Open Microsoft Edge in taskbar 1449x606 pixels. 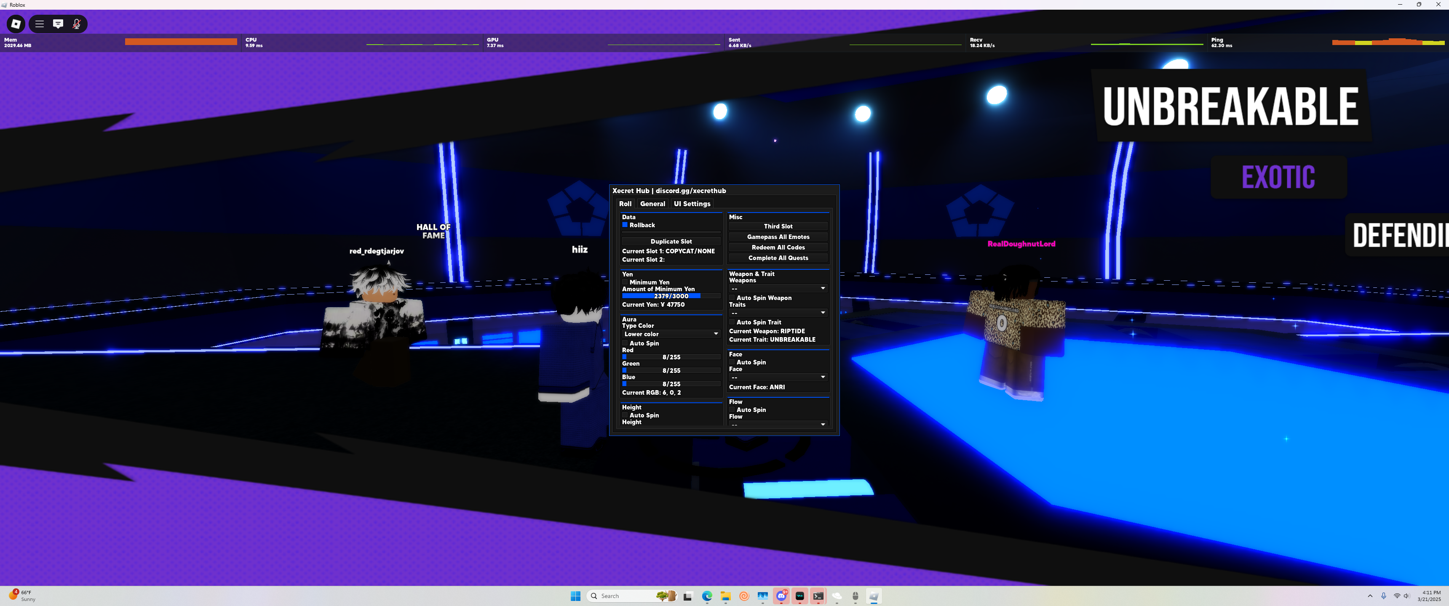[x=707, y=596]
